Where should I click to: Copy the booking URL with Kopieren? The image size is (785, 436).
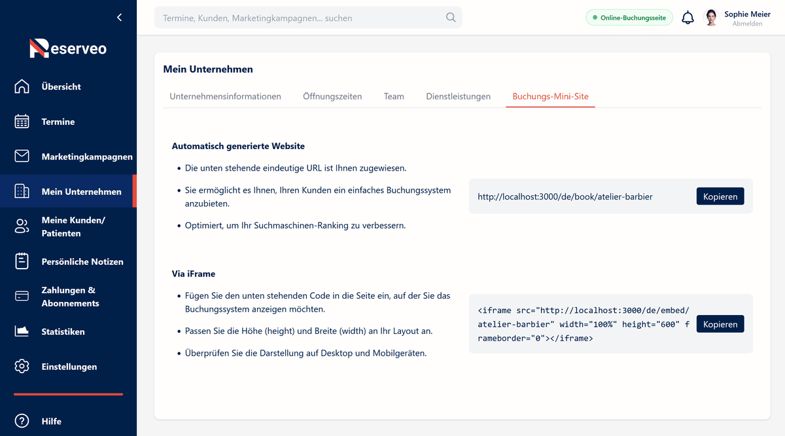pyautogui.click(x=720, y=196)
